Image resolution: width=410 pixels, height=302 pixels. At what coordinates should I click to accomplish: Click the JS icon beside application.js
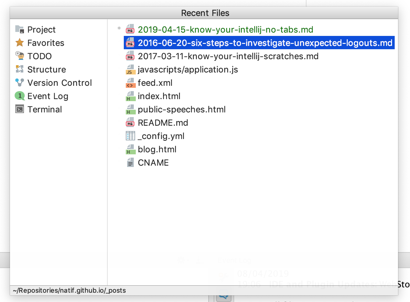click(130, 70)
